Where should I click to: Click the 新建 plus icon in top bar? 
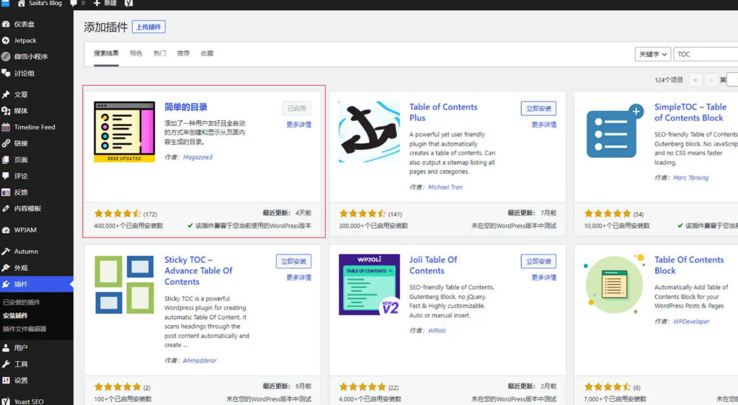(97, 4)
